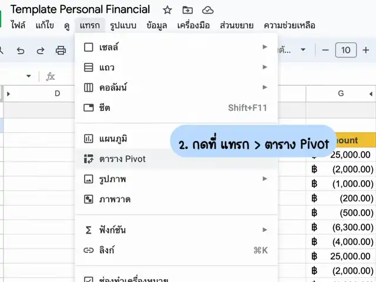376x282 pixels.
Task: Click the undo arrow in toolbar
Action: pyautogui.click(x=21, y=50)
